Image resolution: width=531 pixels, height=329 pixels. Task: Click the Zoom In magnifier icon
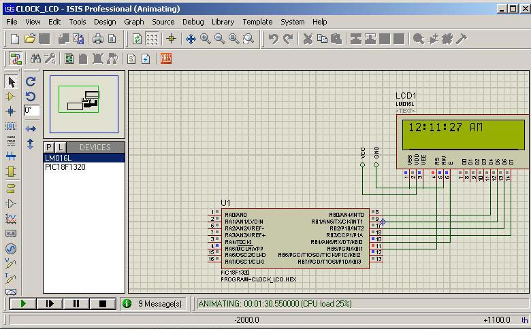[x=205, y=39]
